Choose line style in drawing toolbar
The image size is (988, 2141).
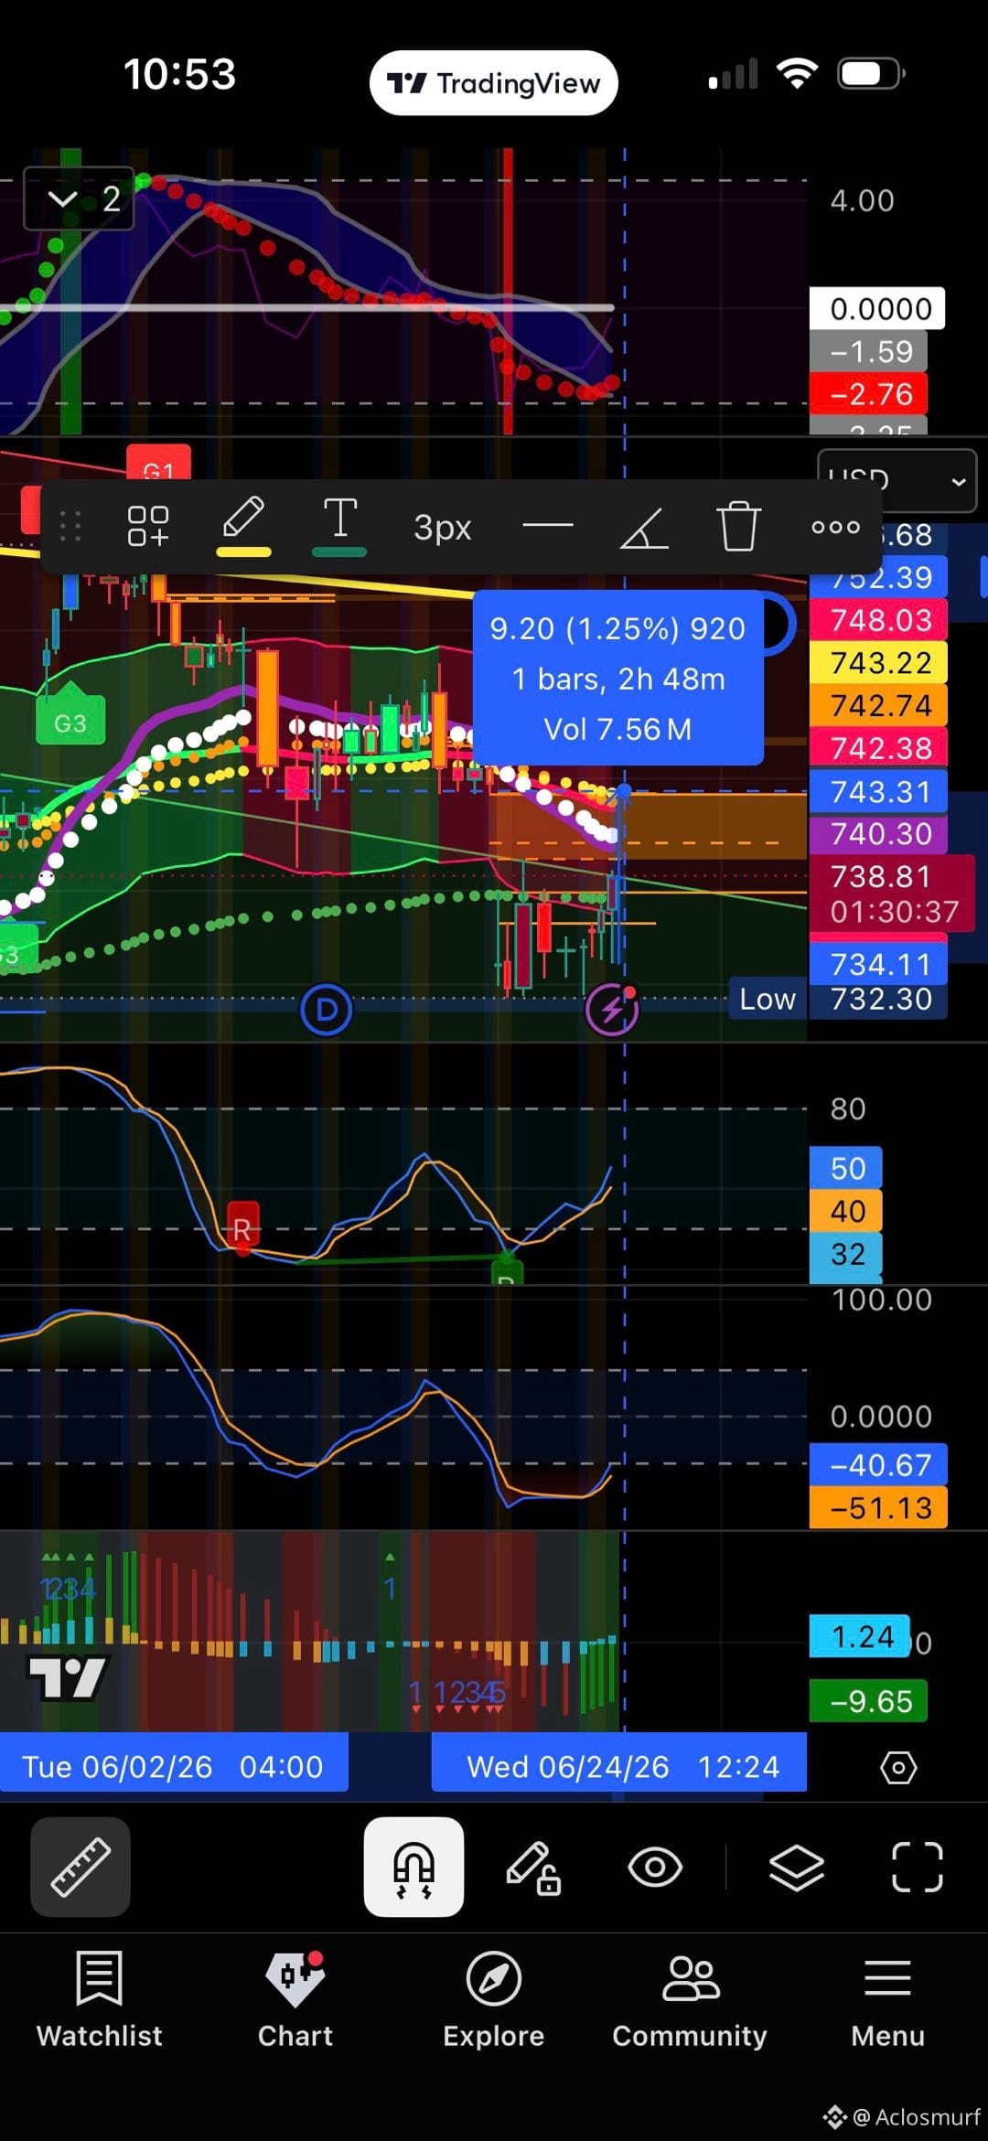pos(548,526)
